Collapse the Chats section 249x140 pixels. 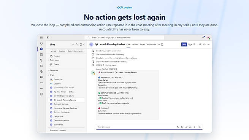click(x=51, y=75)
